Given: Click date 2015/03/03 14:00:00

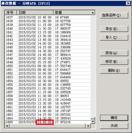Looking at the screenshot, I should click(x=35, y=111).
